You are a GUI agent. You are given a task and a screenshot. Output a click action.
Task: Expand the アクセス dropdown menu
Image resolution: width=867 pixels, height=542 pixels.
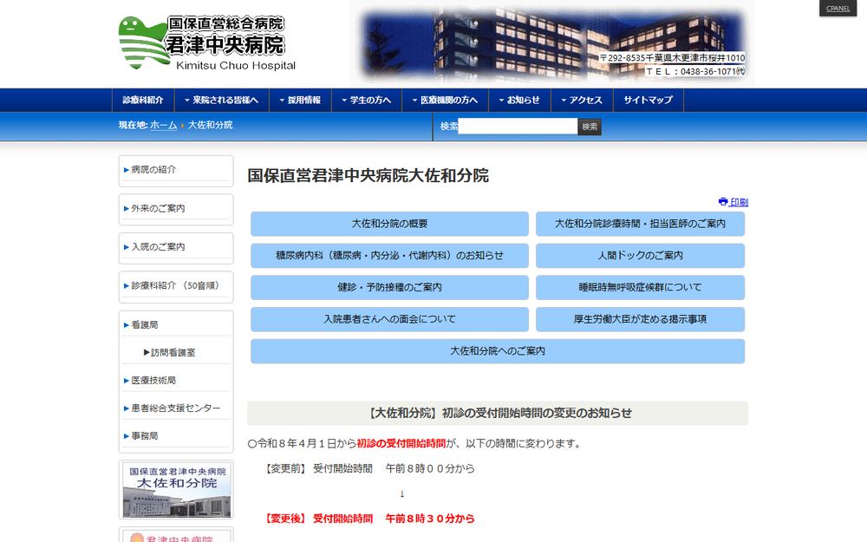(x=583, y=100)
